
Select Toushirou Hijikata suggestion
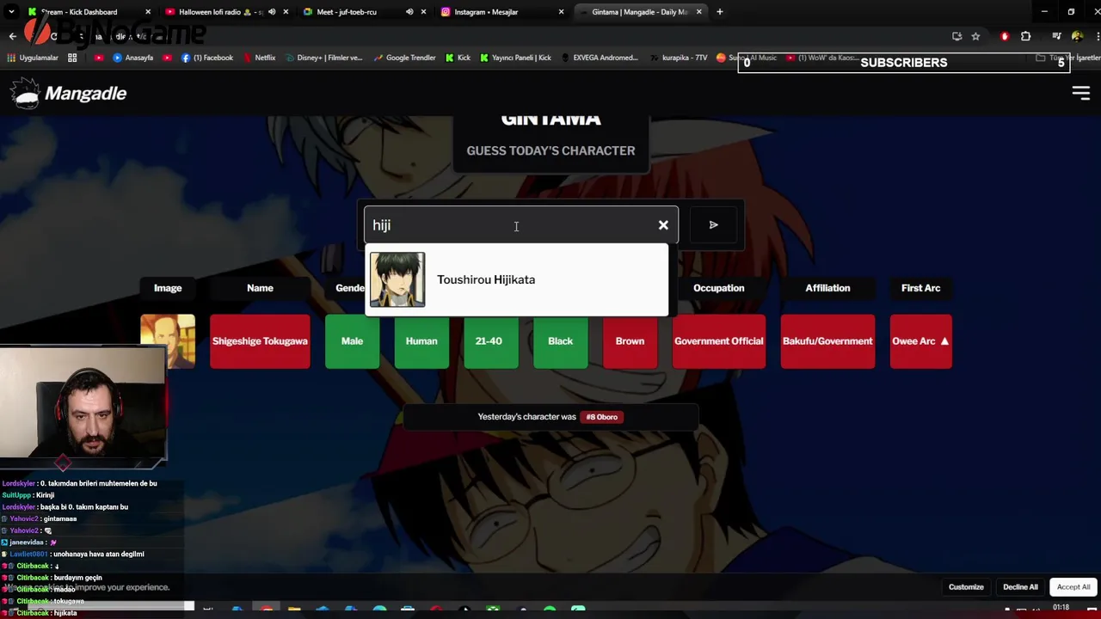point(517,279)
